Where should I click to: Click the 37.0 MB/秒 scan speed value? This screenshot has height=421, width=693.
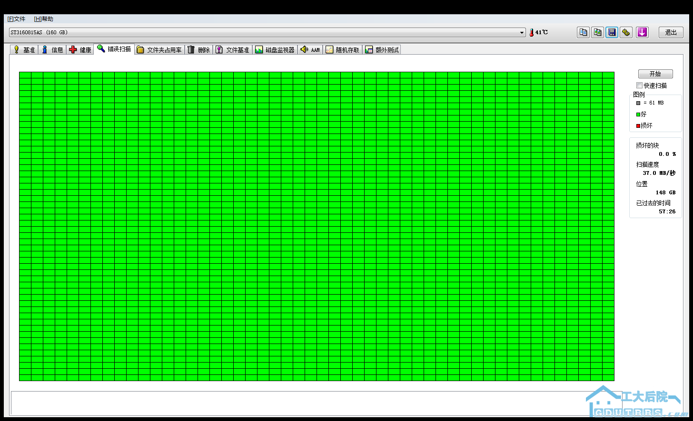pos(659,173)
